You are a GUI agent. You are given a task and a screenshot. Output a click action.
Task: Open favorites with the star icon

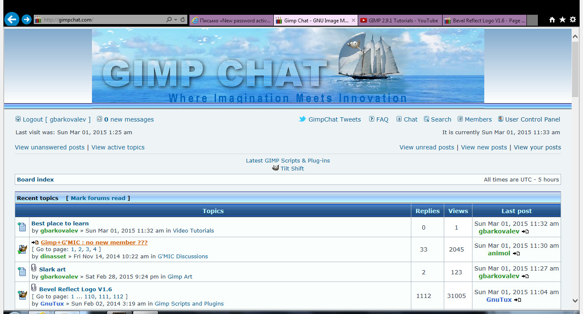pos(562,20)
